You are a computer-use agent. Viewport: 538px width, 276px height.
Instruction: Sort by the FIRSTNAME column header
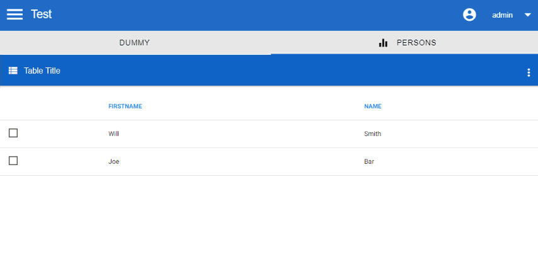[x=125, y=106]
